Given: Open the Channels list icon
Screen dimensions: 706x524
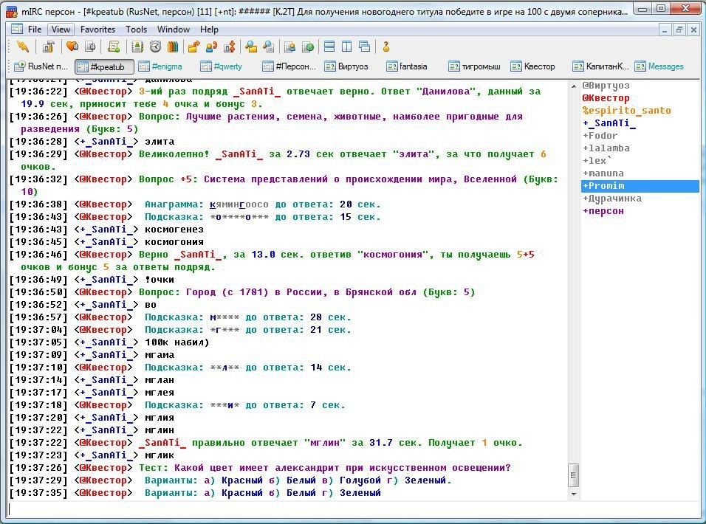Looking at the screenshot, I should 90,46.
